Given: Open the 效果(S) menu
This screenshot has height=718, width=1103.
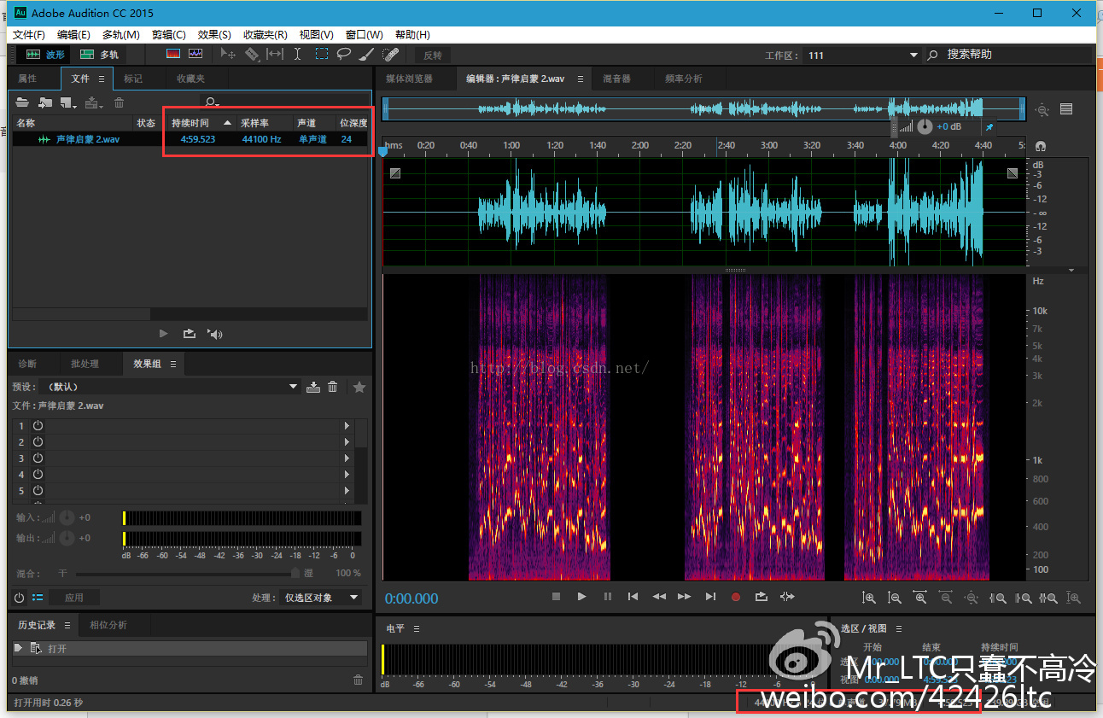Looking at the screenshot, I should point(214,35).
